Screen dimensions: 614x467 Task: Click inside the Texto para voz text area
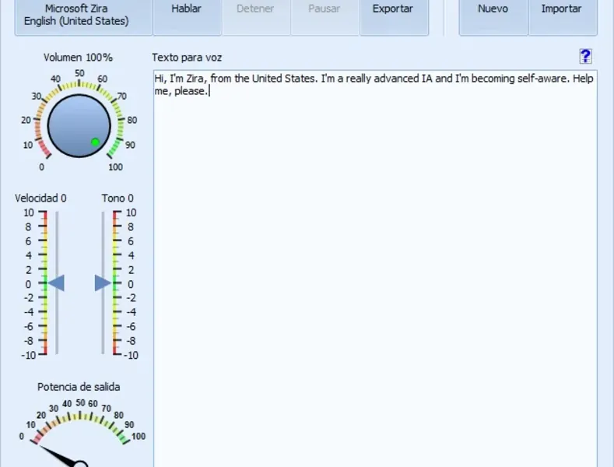click(x=375, y=270)
